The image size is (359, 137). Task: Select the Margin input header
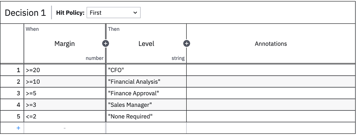pos(65,44)
